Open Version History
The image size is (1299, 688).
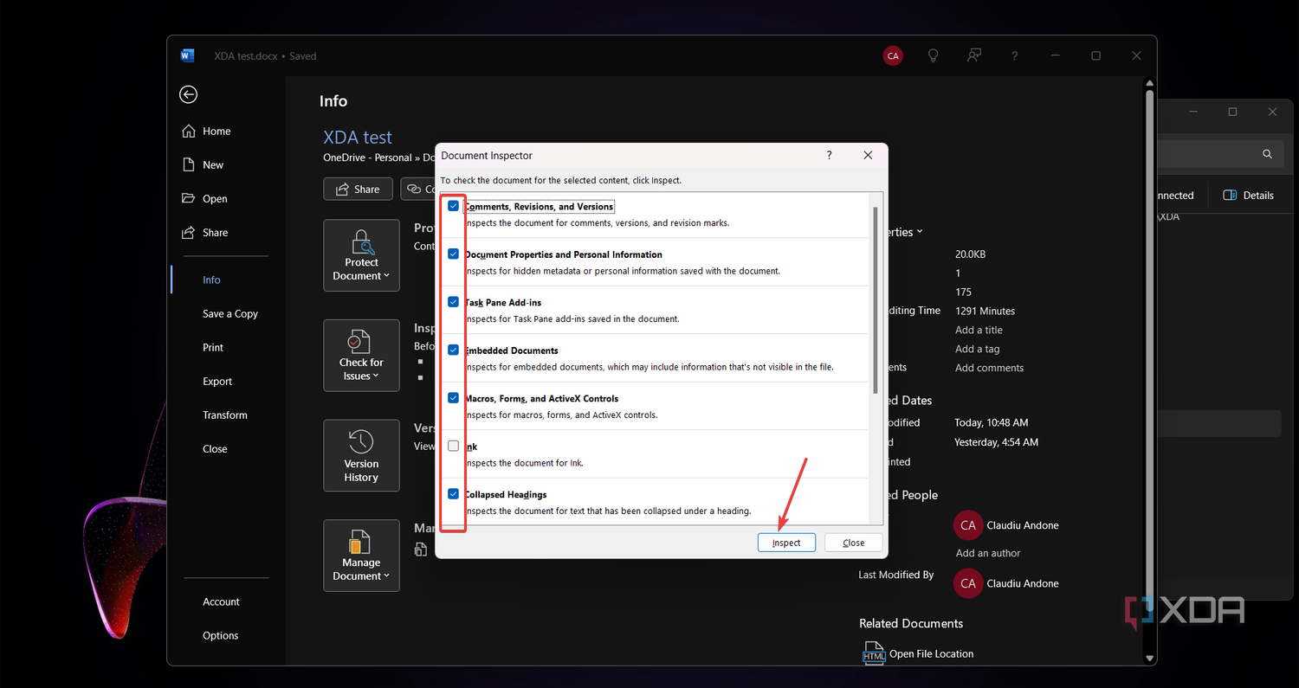point(361,456)
